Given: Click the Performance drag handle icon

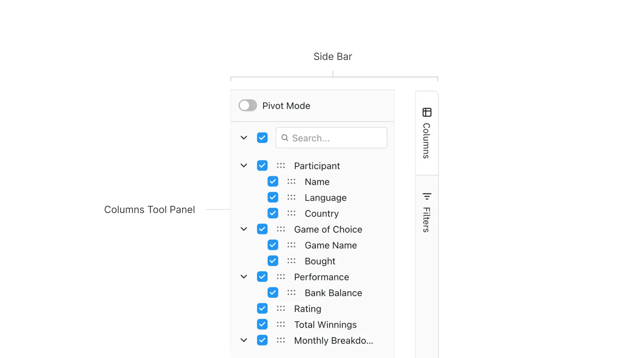Looking at the screenshot, I should pos(281,277).
